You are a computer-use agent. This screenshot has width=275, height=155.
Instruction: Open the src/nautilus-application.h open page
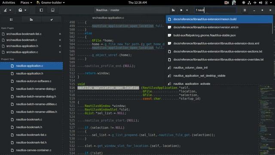tap(22, 46)
